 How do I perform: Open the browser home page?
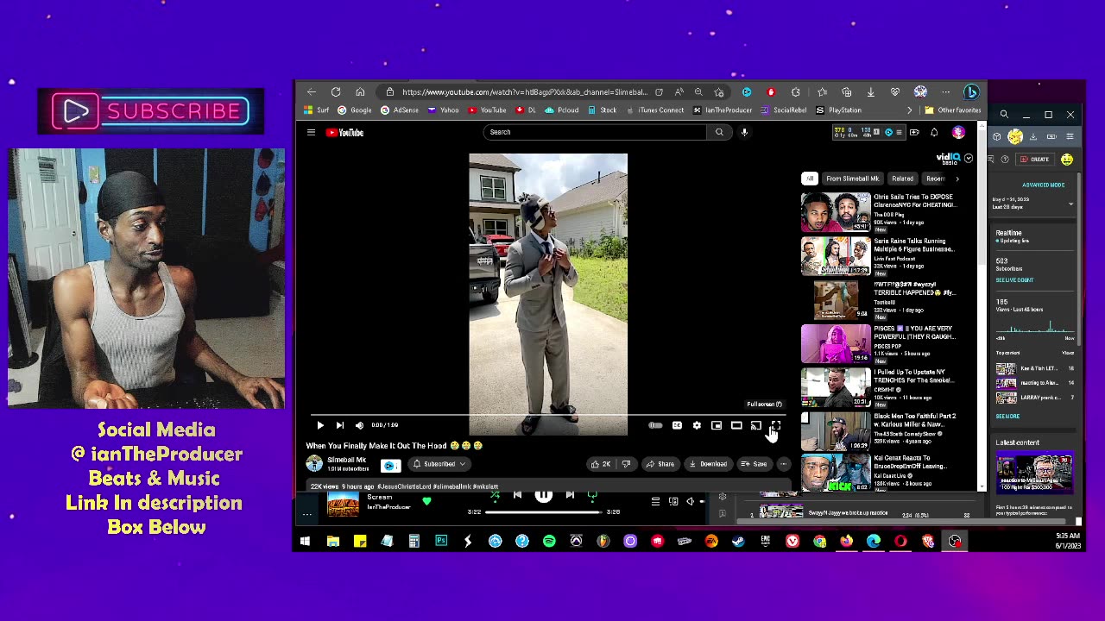(x=360, y=92)
